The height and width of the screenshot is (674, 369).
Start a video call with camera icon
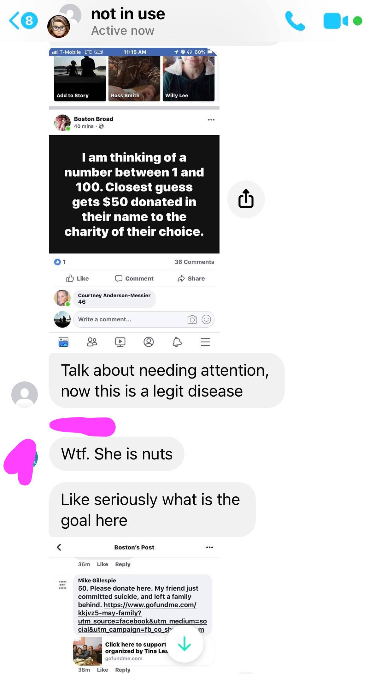pyautogui.click(x=336, y=21)
